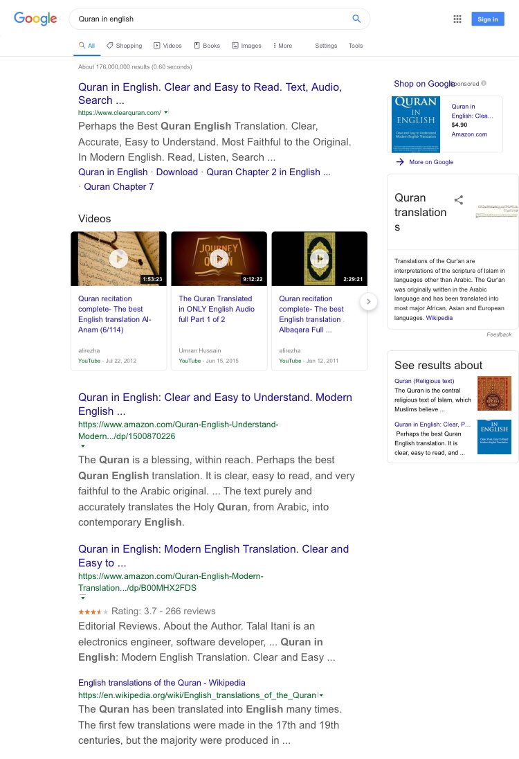Image resolution: width=519 pixels, height=759 pixels.
Task: Select the All tab
Action: [x=87, y=46]
